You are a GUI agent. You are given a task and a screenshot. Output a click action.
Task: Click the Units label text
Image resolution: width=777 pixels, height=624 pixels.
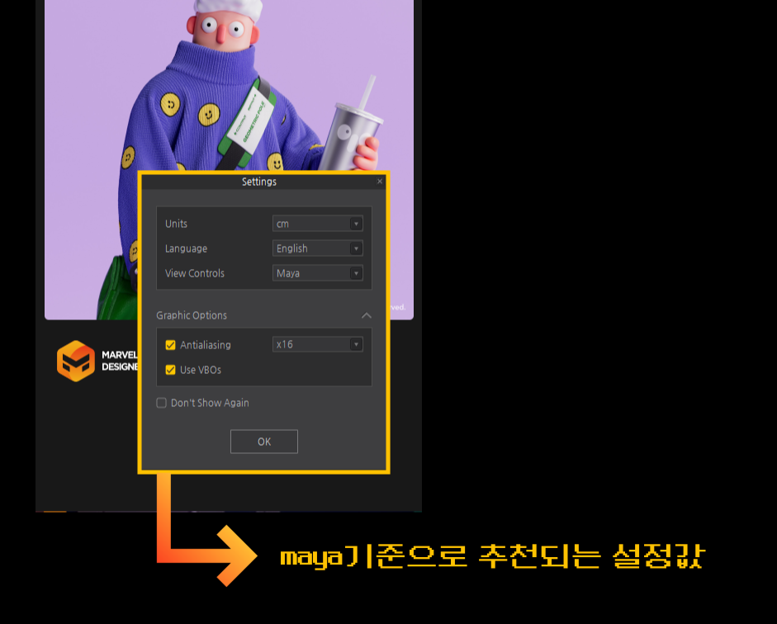[177, 224]
